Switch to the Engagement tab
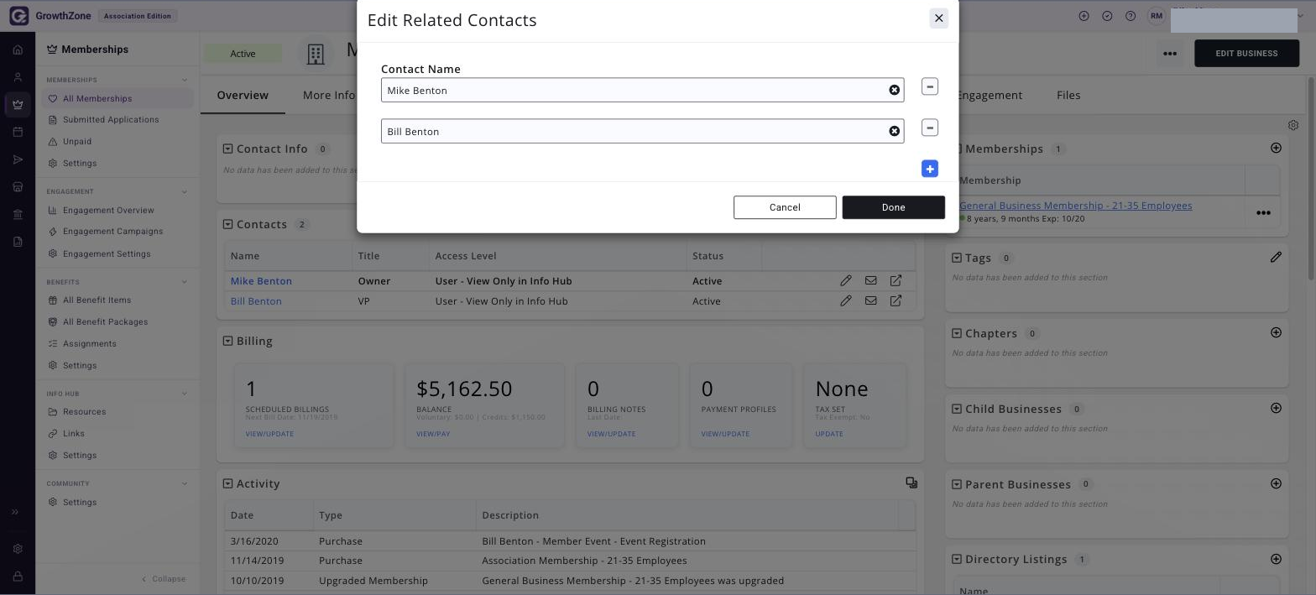The height and width of the screenshot is (595, 1316). tap(990, 95)
